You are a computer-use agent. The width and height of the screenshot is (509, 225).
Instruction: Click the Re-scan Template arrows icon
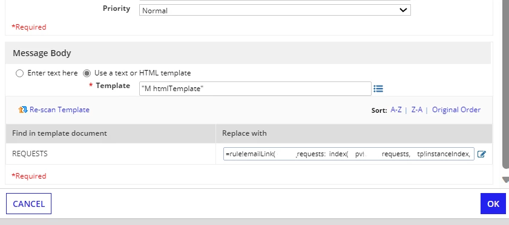click(23, 110)
